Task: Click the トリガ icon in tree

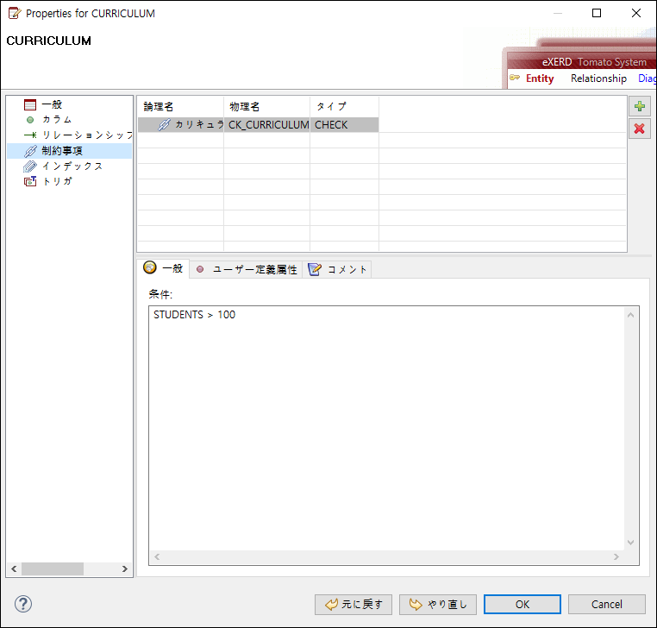Action: [x=30, y=181]
